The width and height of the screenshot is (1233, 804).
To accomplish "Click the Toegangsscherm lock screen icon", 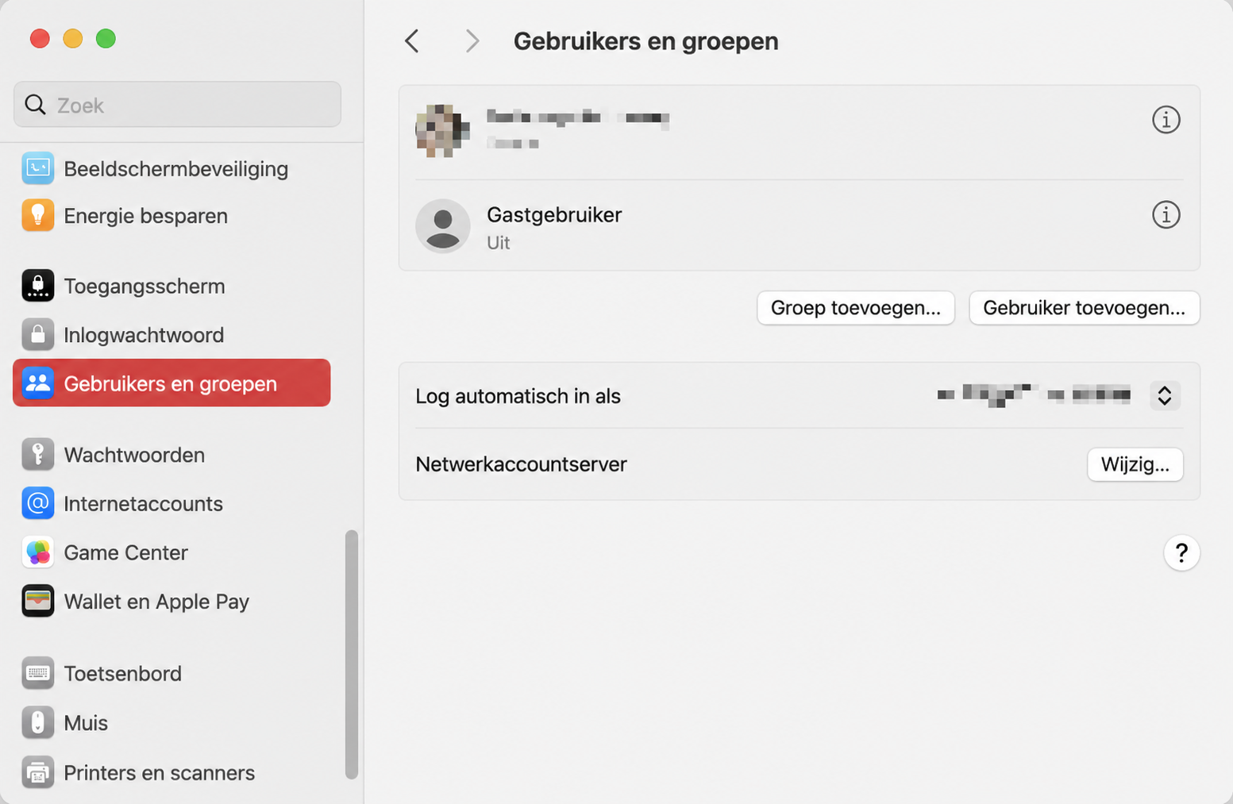I will pos(38,286).
